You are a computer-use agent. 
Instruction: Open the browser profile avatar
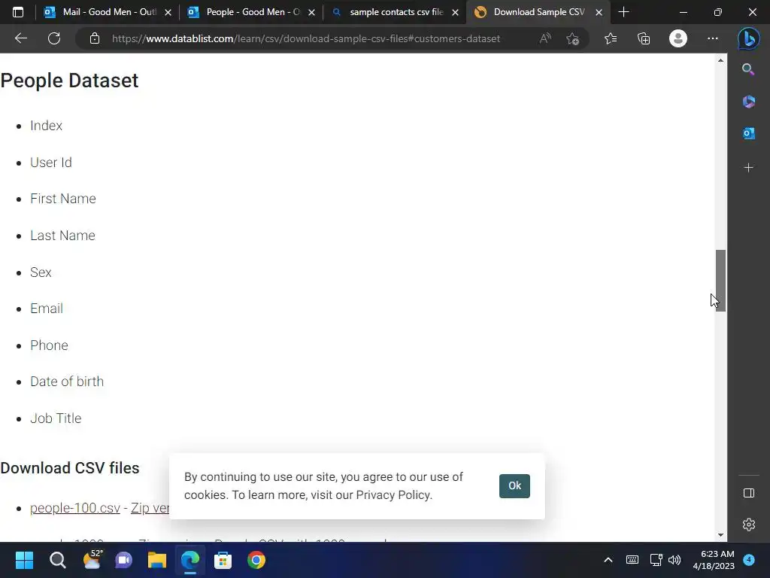coord(678,38)
